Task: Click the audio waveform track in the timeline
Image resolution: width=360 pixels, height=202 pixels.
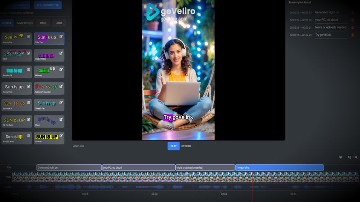Action: click(x=185, y=187)
